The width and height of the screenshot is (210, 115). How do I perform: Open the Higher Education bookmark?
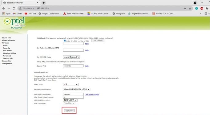coord(139,14)
